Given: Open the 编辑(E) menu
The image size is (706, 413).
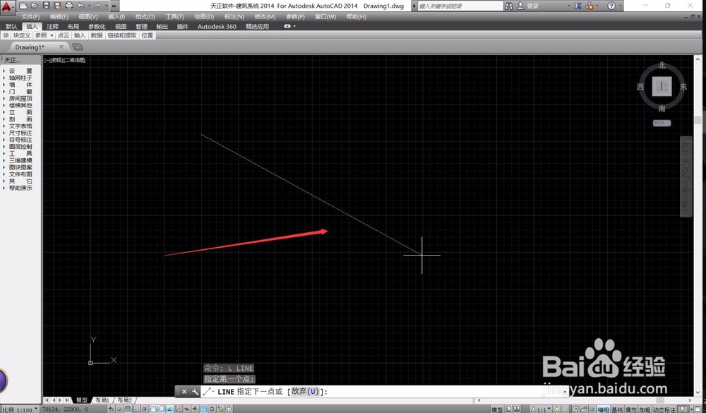Looking at the screenshot, I should (59, 17).
